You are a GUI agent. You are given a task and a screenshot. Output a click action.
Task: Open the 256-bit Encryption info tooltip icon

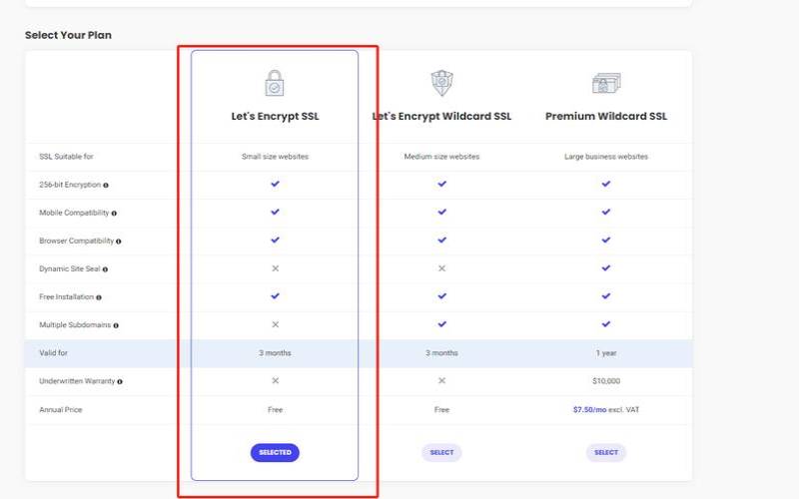pos(107,185)
